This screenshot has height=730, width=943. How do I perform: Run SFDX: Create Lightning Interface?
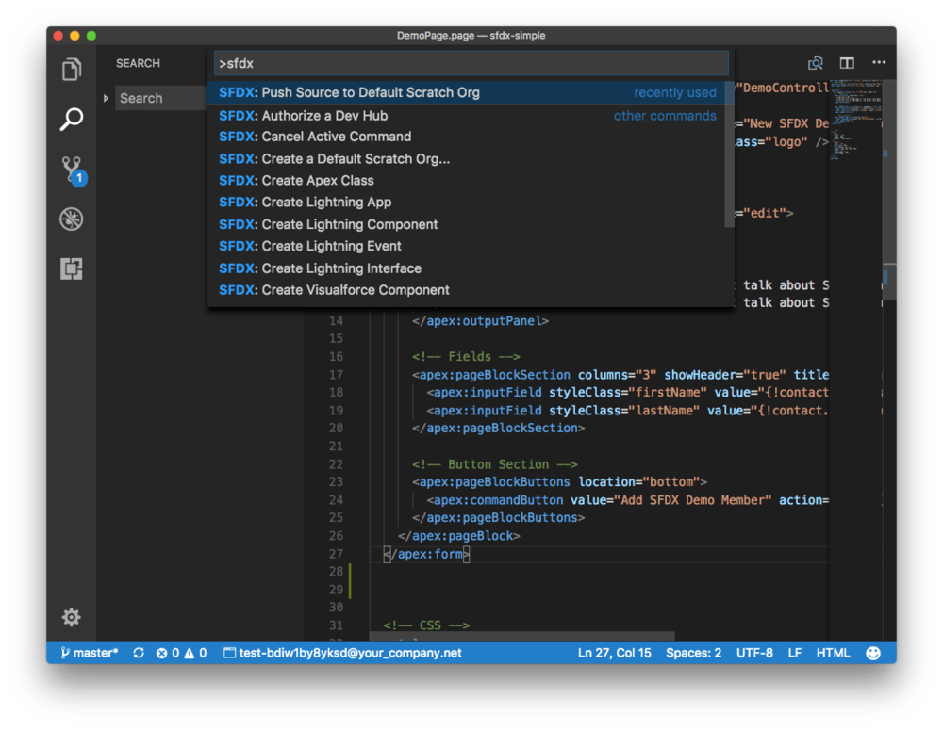(x=467, y=268)
